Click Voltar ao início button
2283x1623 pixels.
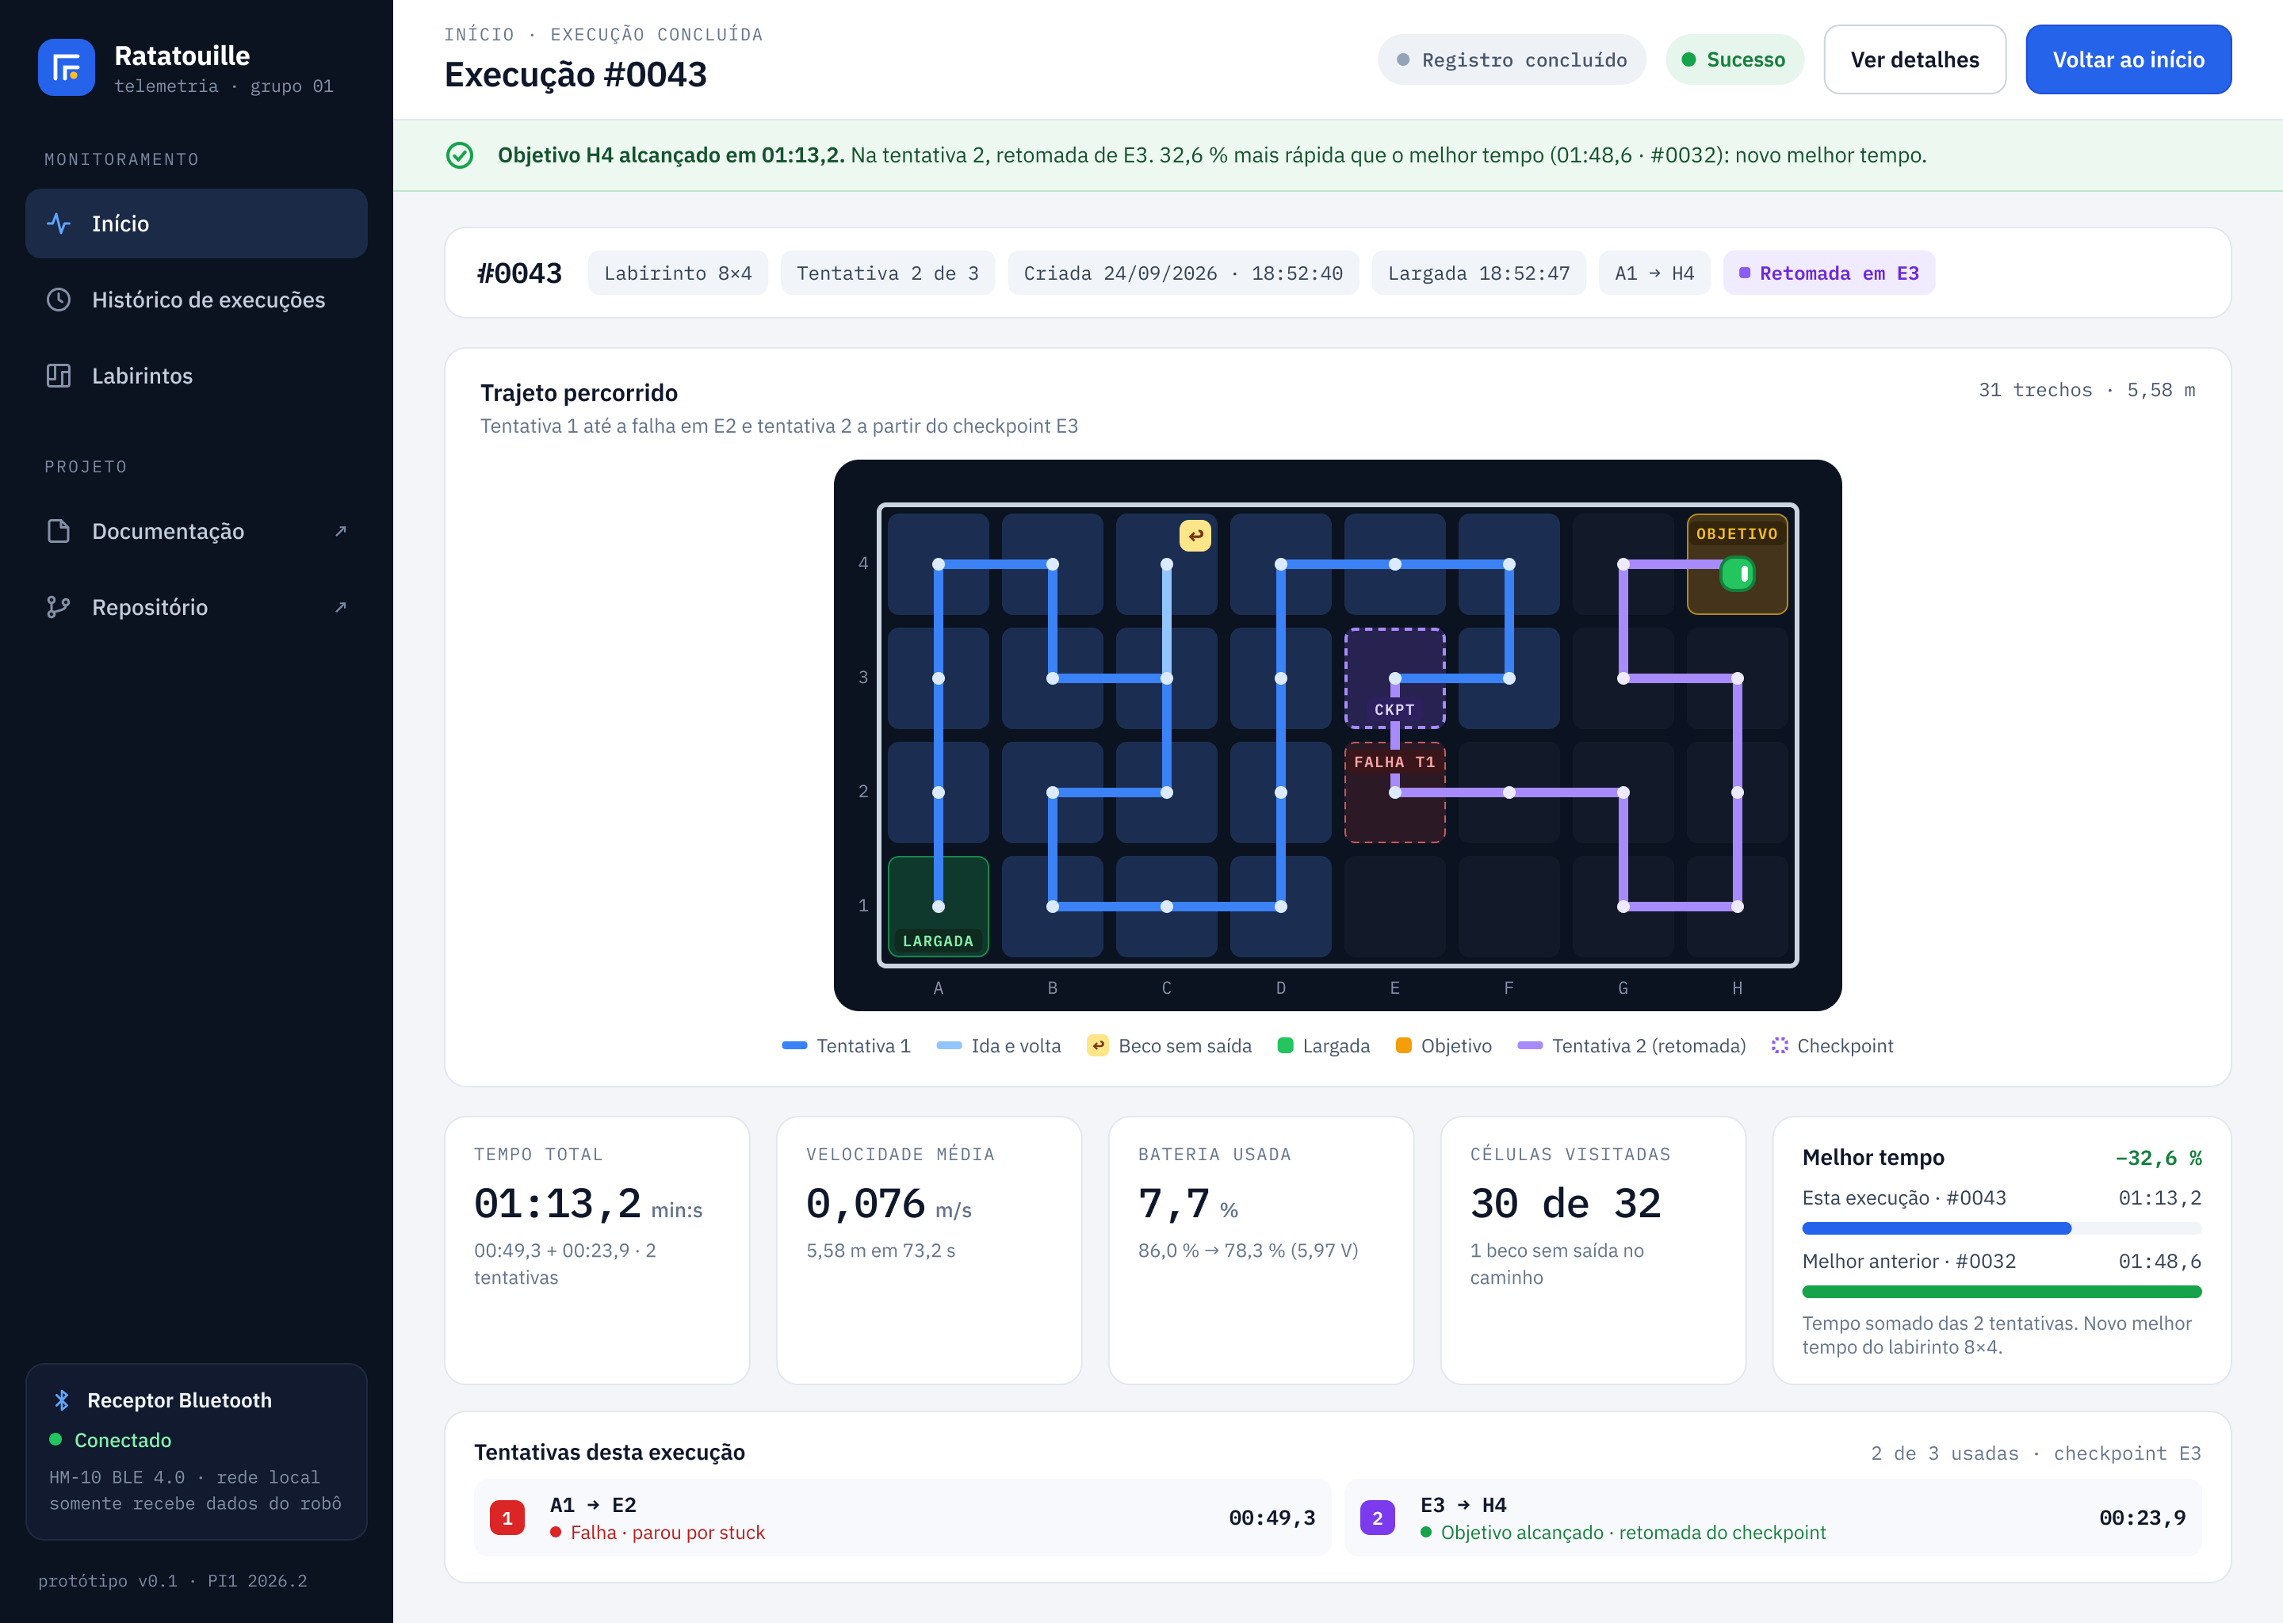point(2128,60)
